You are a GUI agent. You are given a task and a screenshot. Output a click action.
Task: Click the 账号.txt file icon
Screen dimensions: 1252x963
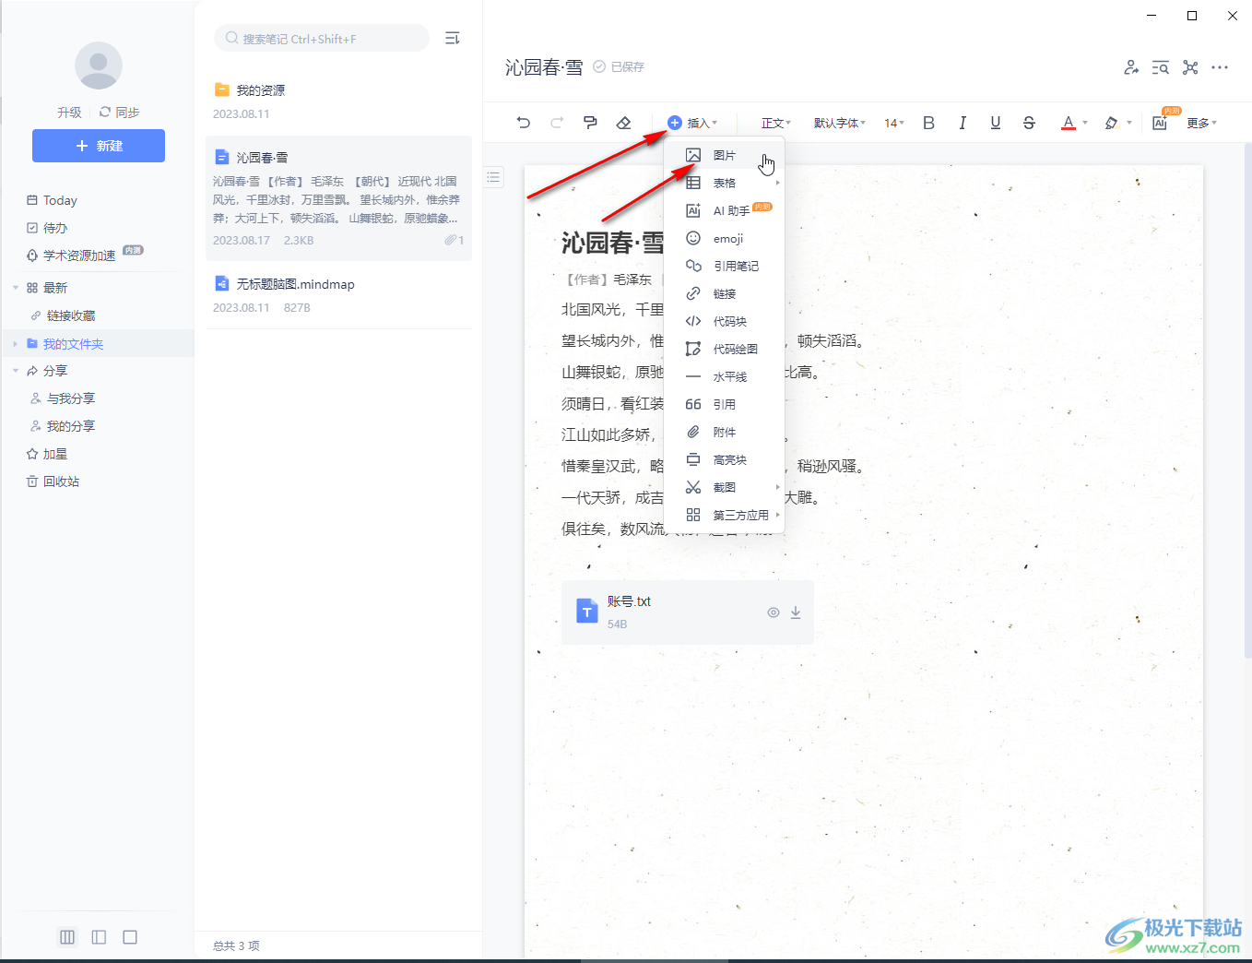tap(587, 611)
